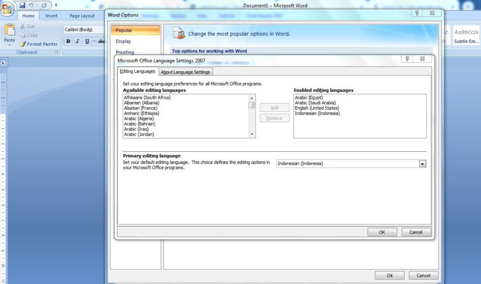Click the Cut scissors icon
The height and width of the screenshot is (284, 481).
pos(23,26)
